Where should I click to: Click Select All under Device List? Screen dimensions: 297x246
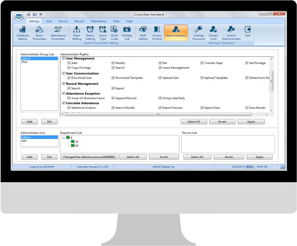coord(197,157)
